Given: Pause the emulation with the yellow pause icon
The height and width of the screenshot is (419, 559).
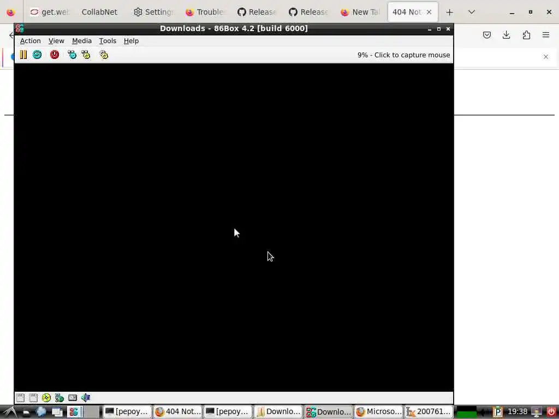Looking at the screenshot, I should [23, 55].
